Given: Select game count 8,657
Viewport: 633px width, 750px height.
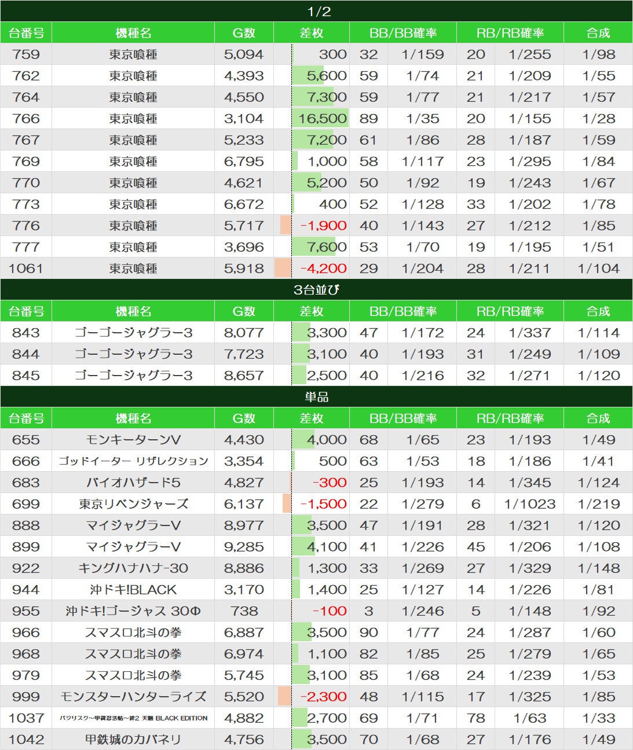Looking at the screenshot, I should 244,376.
